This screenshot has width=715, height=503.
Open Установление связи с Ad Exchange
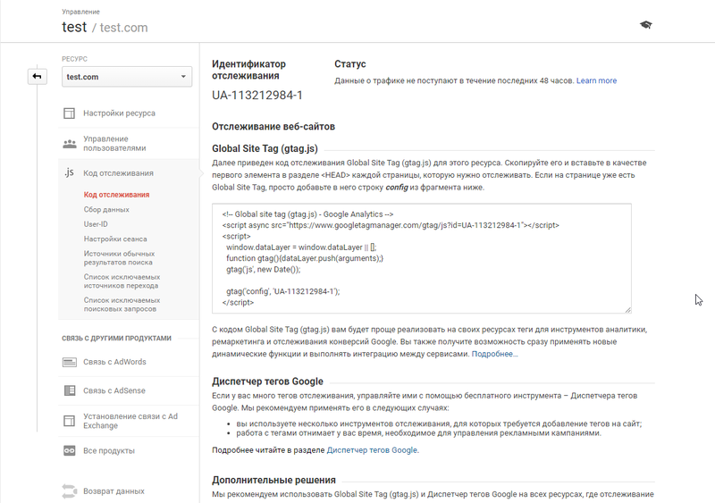click(130, 421)
